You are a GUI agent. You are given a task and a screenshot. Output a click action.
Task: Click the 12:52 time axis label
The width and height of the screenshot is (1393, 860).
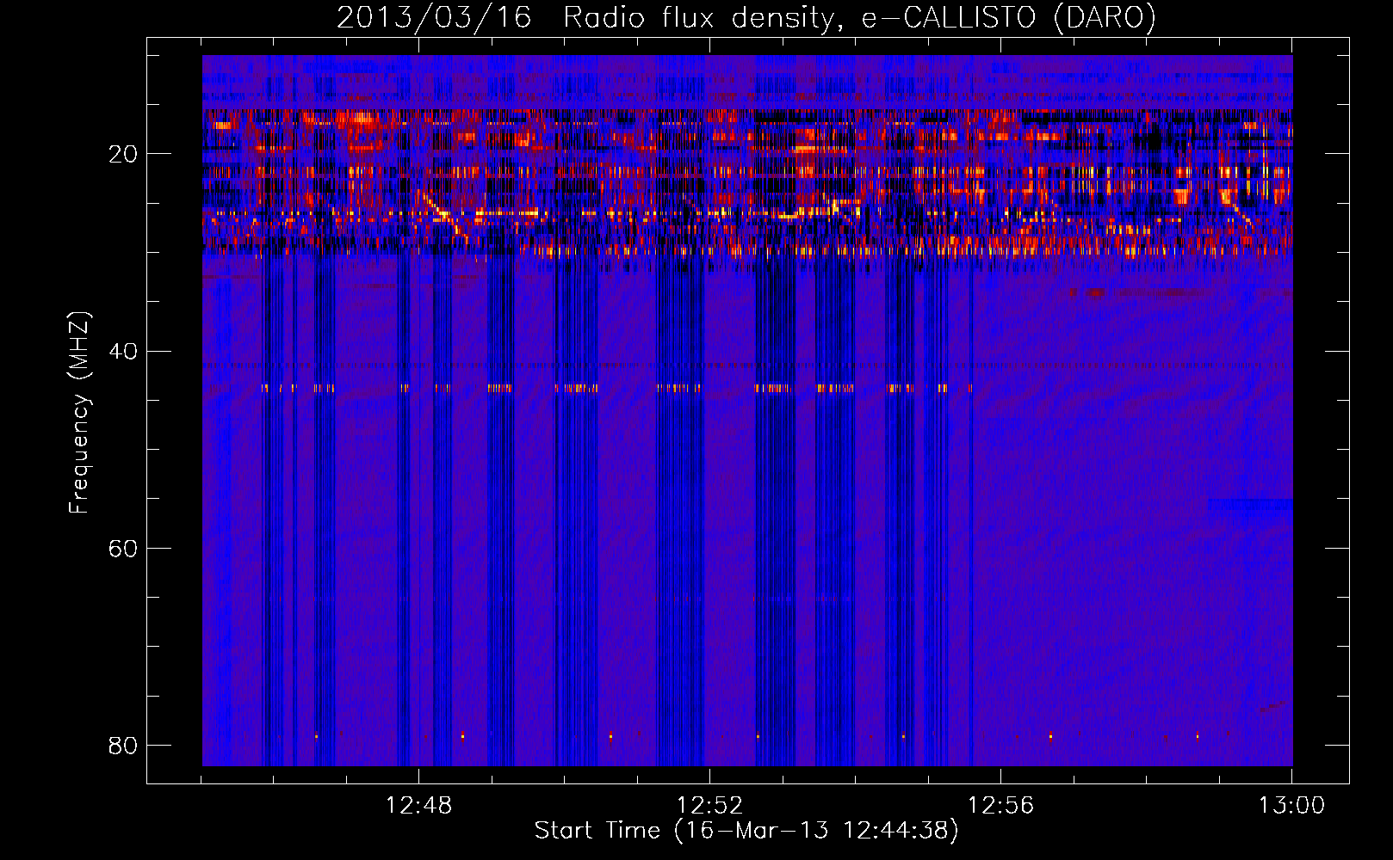pyautogui.click(x=709, y=806)
